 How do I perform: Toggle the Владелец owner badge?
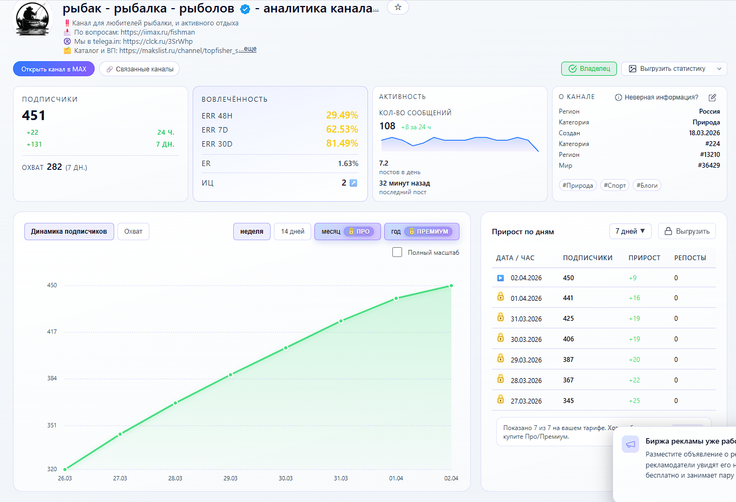click(589, 69)
